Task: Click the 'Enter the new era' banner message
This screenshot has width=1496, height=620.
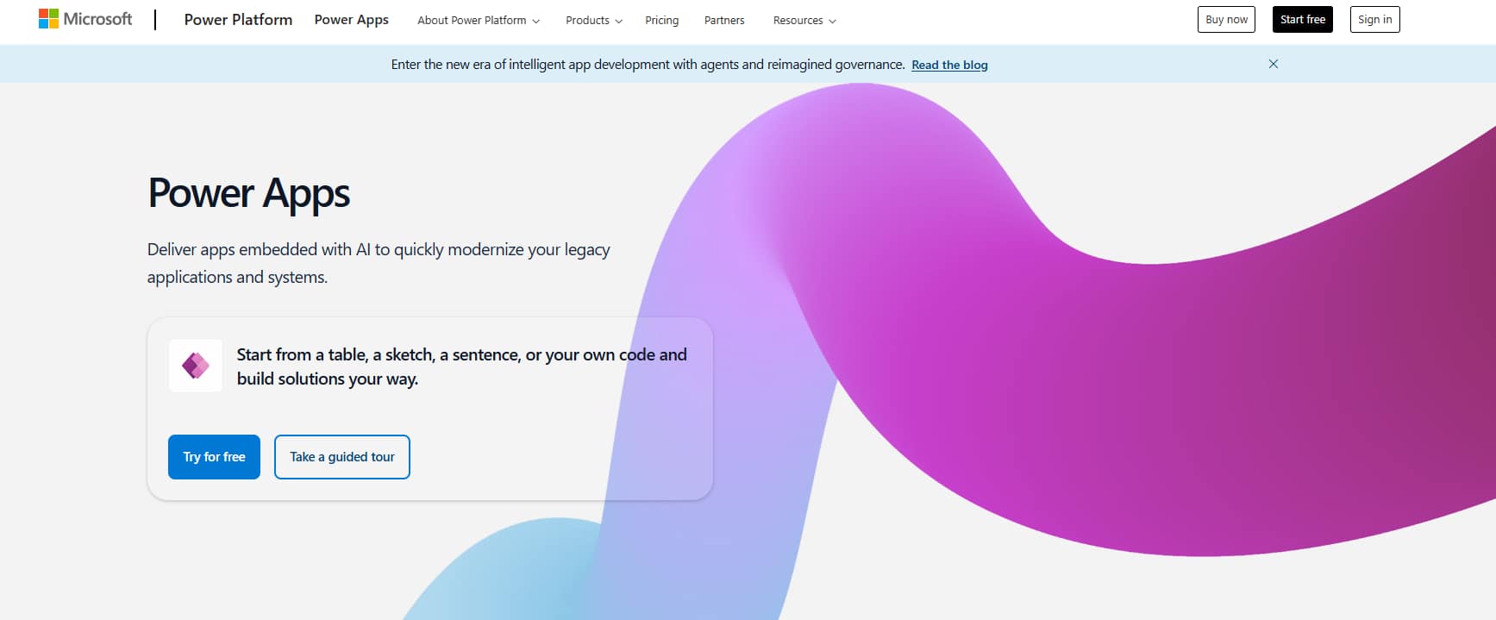Action: pyautogui.click(x=647, y=65)
